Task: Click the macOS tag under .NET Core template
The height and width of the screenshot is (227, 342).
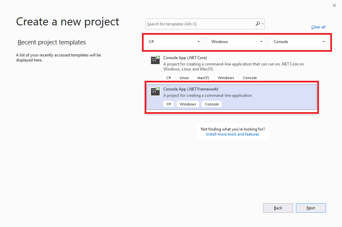Action: (203, 78)
